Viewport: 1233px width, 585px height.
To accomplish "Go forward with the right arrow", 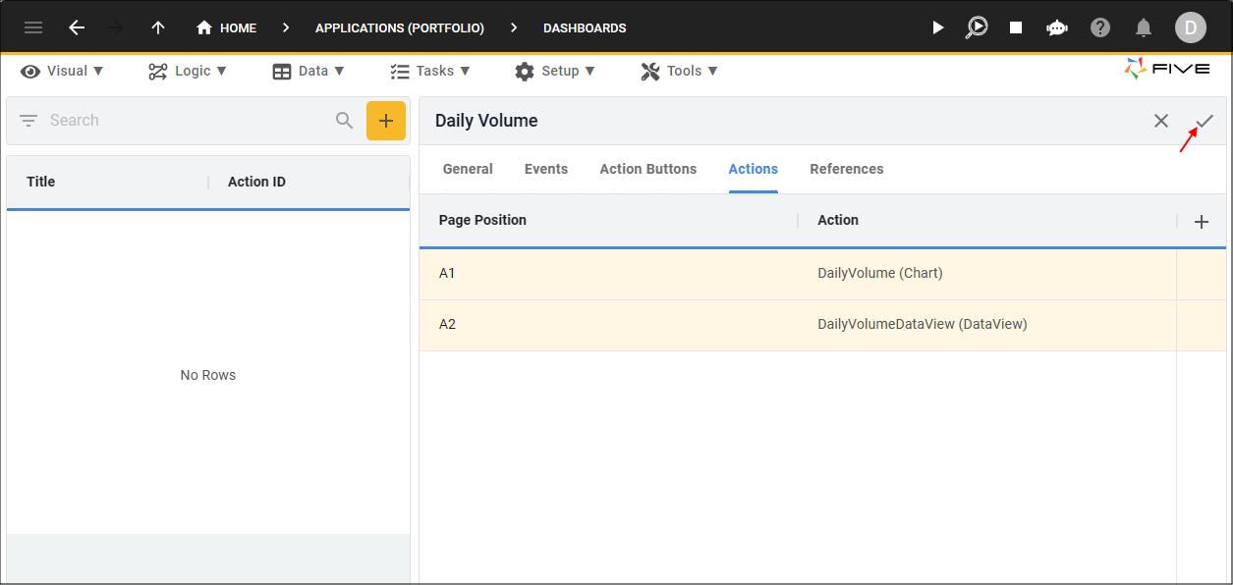I will click(116, 27).
